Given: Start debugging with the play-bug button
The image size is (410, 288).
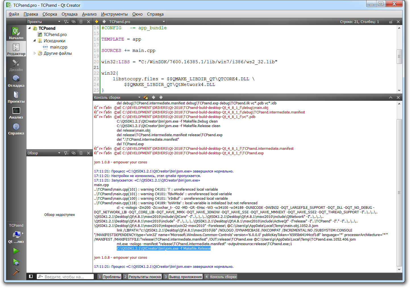Looking at the screenshot, I should (16, 262).
